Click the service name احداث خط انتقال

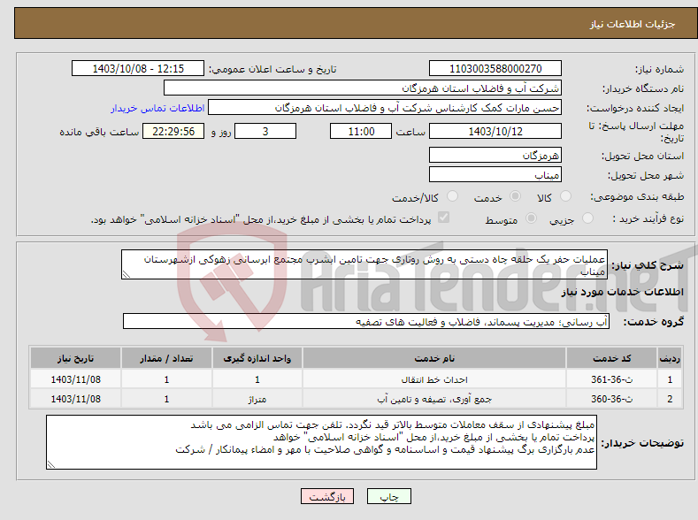434,379
